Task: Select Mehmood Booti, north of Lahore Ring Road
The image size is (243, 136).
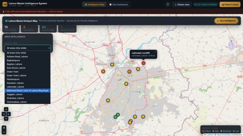Action: click(x=27, y=91)
